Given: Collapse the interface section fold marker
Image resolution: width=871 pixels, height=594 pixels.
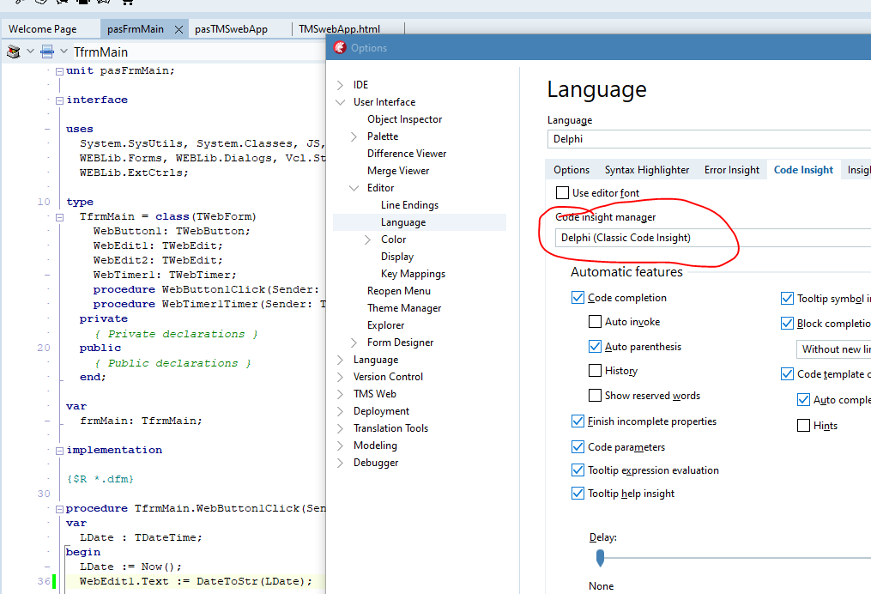Looking at the screenshot, I should 59,100.
